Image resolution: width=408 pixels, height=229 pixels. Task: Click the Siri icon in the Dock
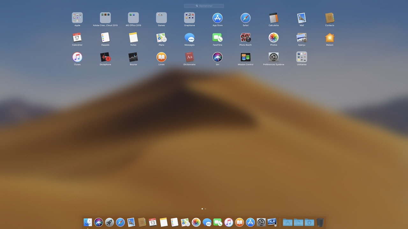pyautogui.click(x=98, y=222)
